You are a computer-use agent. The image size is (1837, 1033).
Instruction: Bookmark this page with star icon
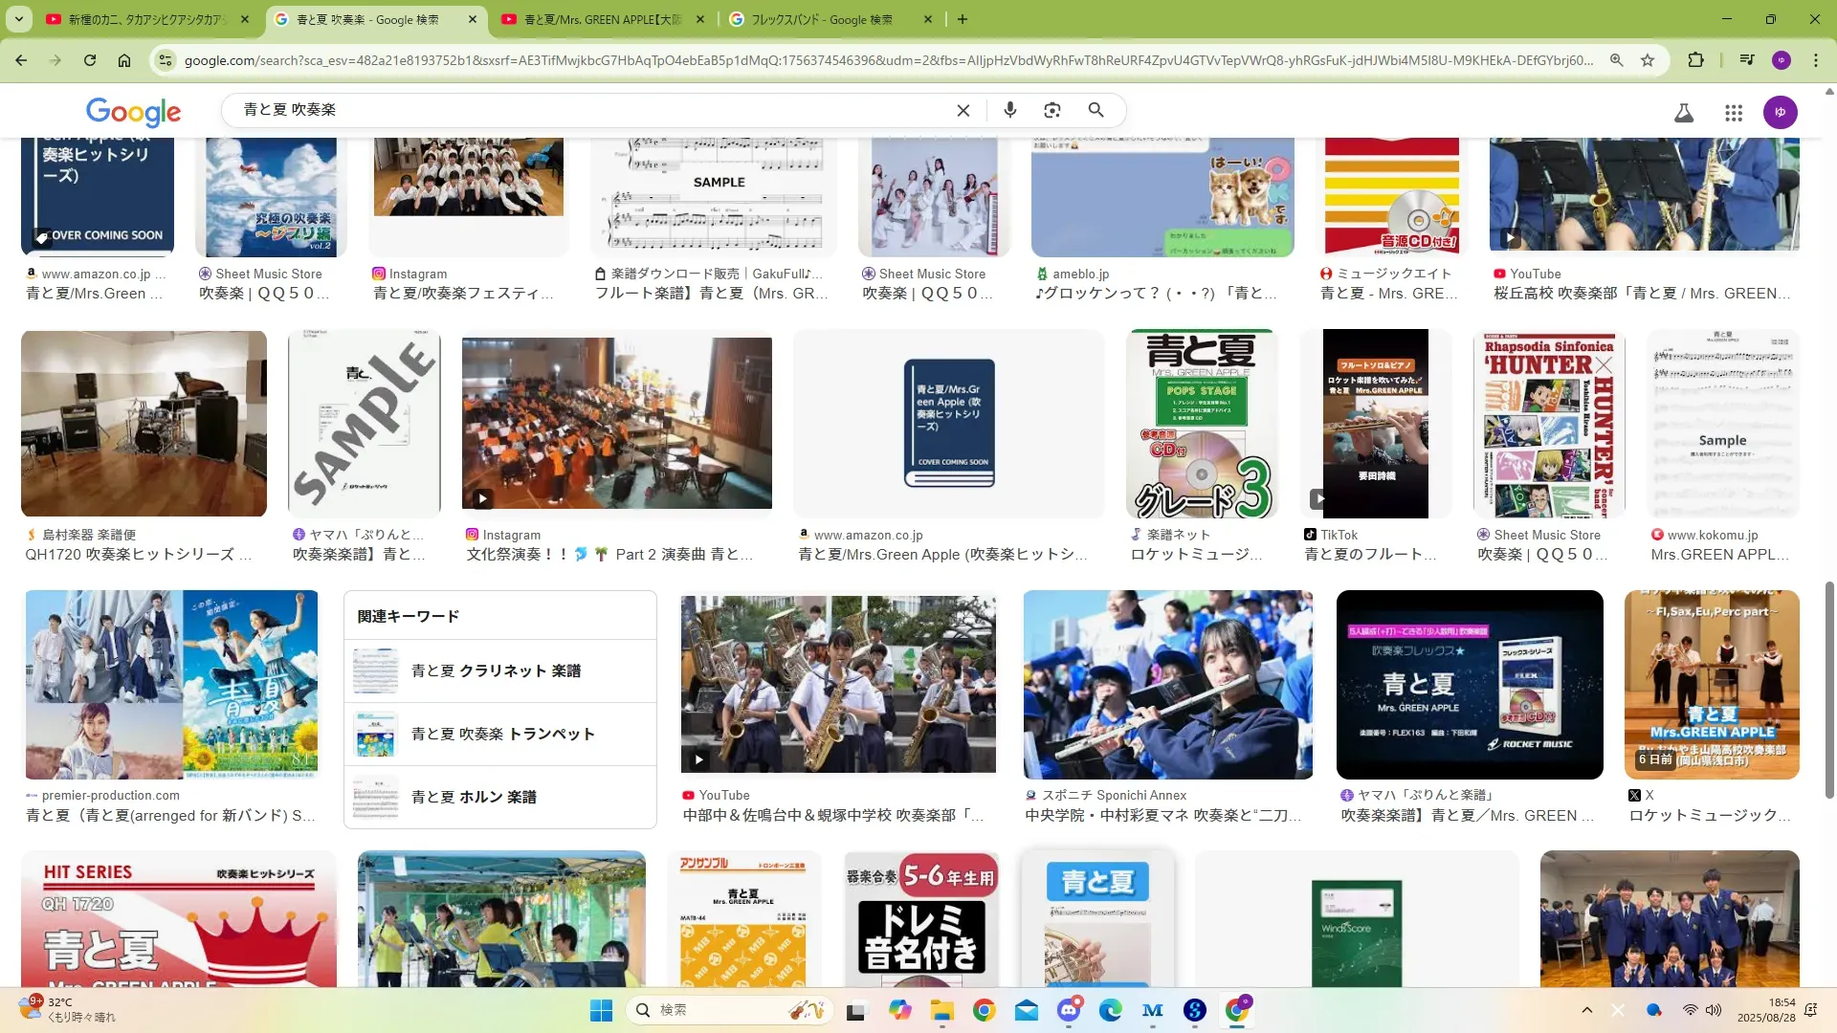click(1648, 60)
